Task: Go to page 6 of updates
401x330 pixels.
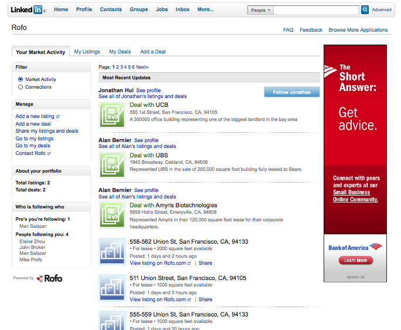Action: coord(133,67)
